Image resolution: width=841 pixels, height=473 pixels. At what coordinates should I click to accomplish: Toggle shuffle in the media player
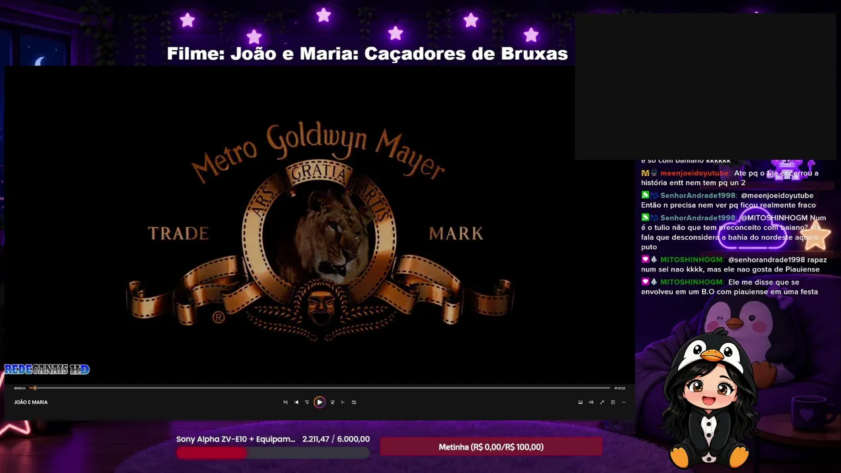tap(285, 402)
